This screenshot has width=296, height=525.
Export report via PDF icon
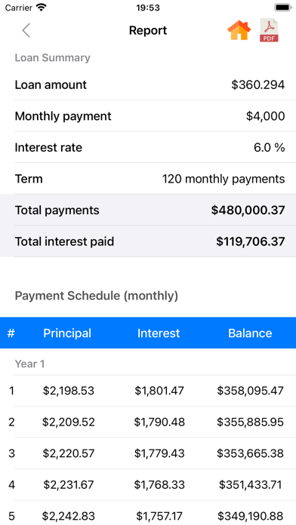click(x=269, y=30)
